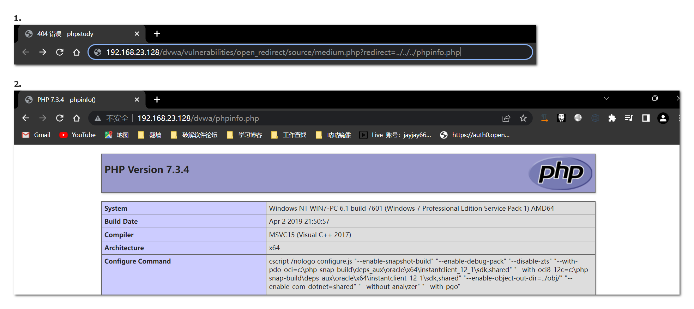694x309 pixels.
Task: Open the YouTube bookmark
Action: [x=78, y=135]
